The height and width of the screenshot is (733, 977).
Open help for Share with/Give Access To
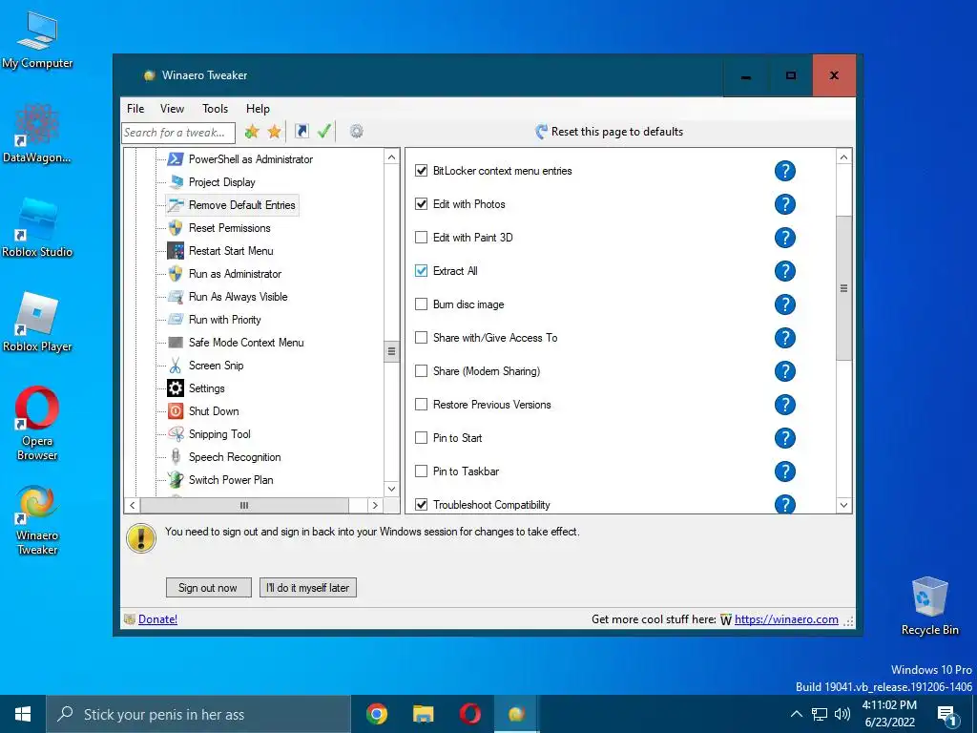[785, 338]
